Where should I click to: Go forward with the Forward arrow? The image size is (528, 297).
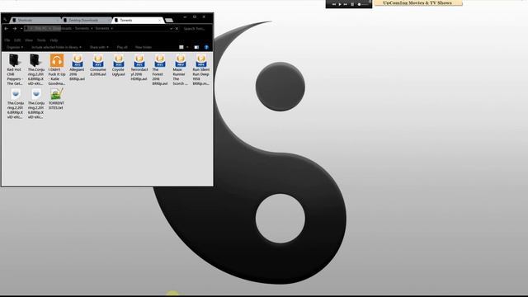[x=15, y=29]
